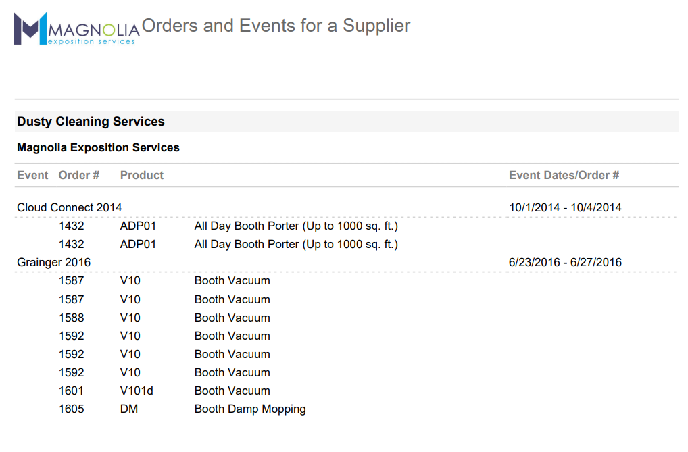Viewport: 688px width, 452px height.
Task: Select the 10/1/2014 - 10/4/2014 date range
Action: [565, 207]
